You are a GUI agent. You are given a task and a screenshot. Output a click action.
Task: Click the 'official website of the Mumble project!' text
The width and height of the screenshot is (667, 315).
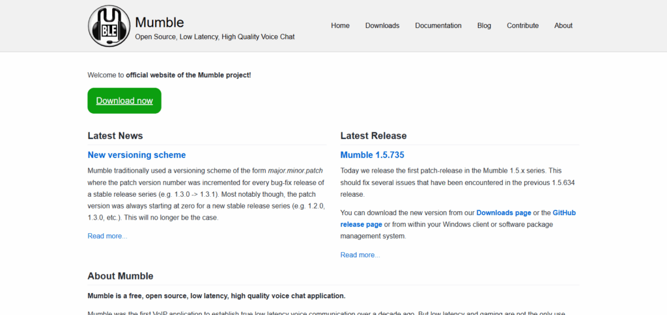click(188, 75)
